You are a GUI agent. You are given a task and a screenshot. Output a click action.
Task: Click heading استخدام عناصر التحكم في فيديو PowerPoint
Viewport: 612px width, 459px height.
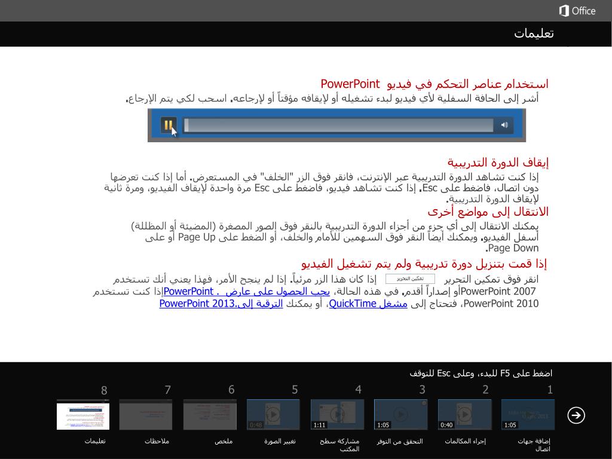point(434,84)
